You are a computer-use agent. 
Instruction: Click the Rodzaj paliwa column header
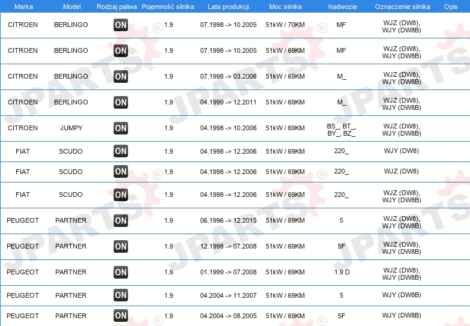click(117, 7)
